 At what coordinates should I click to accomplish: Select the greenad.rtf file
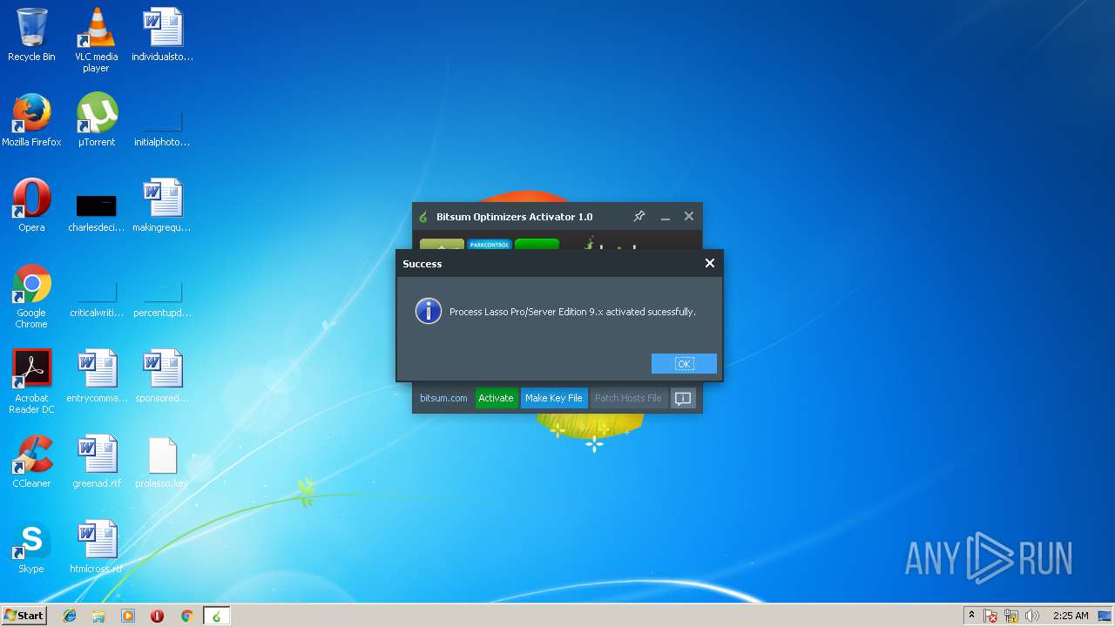(x=97, y=462)
